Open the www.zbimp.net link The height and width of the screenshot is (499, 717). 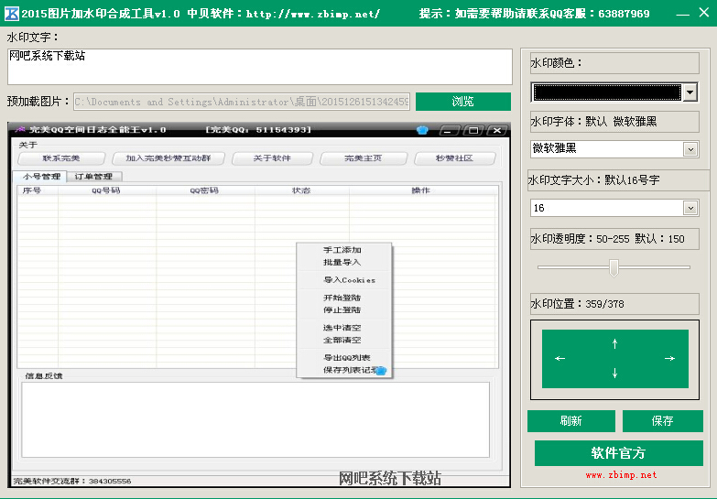tap(621, 475)
